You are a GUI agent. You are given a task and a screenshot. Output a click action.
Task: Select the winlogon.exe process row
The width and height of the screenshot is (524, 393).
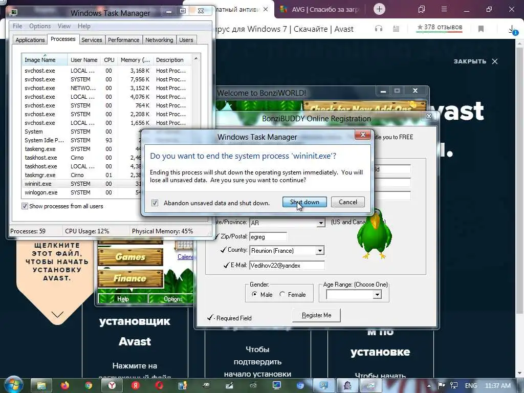click(x=82, y=192)
